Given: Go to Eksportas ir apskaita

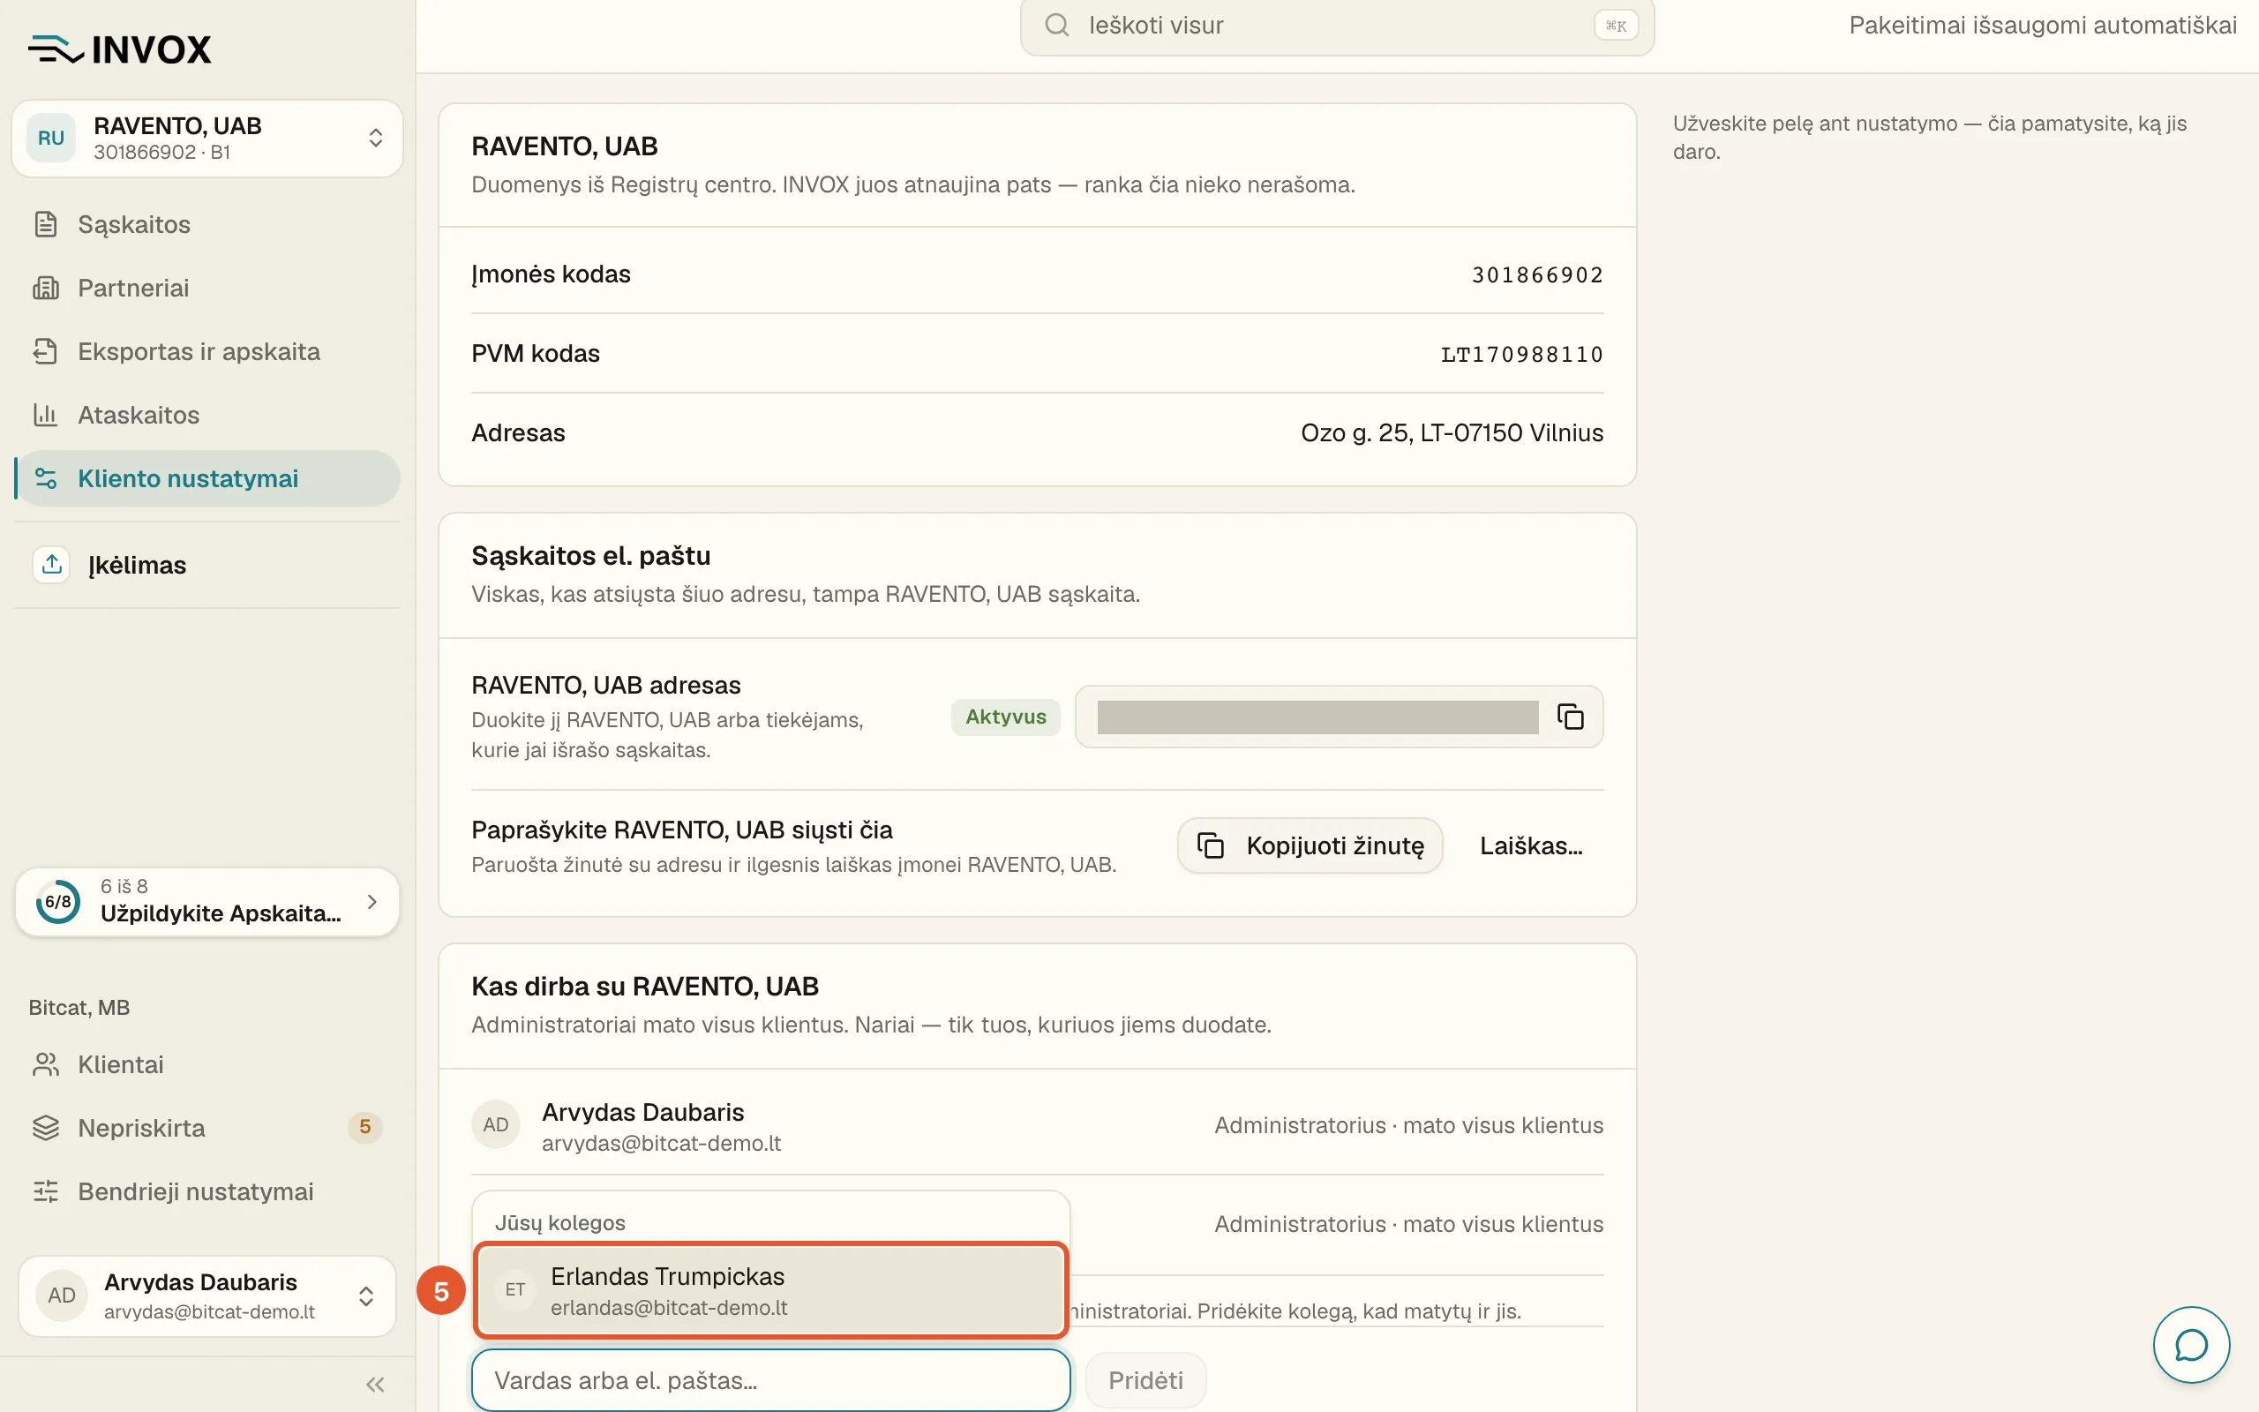Looking at the screenshot, I should [x=207, y=351].
